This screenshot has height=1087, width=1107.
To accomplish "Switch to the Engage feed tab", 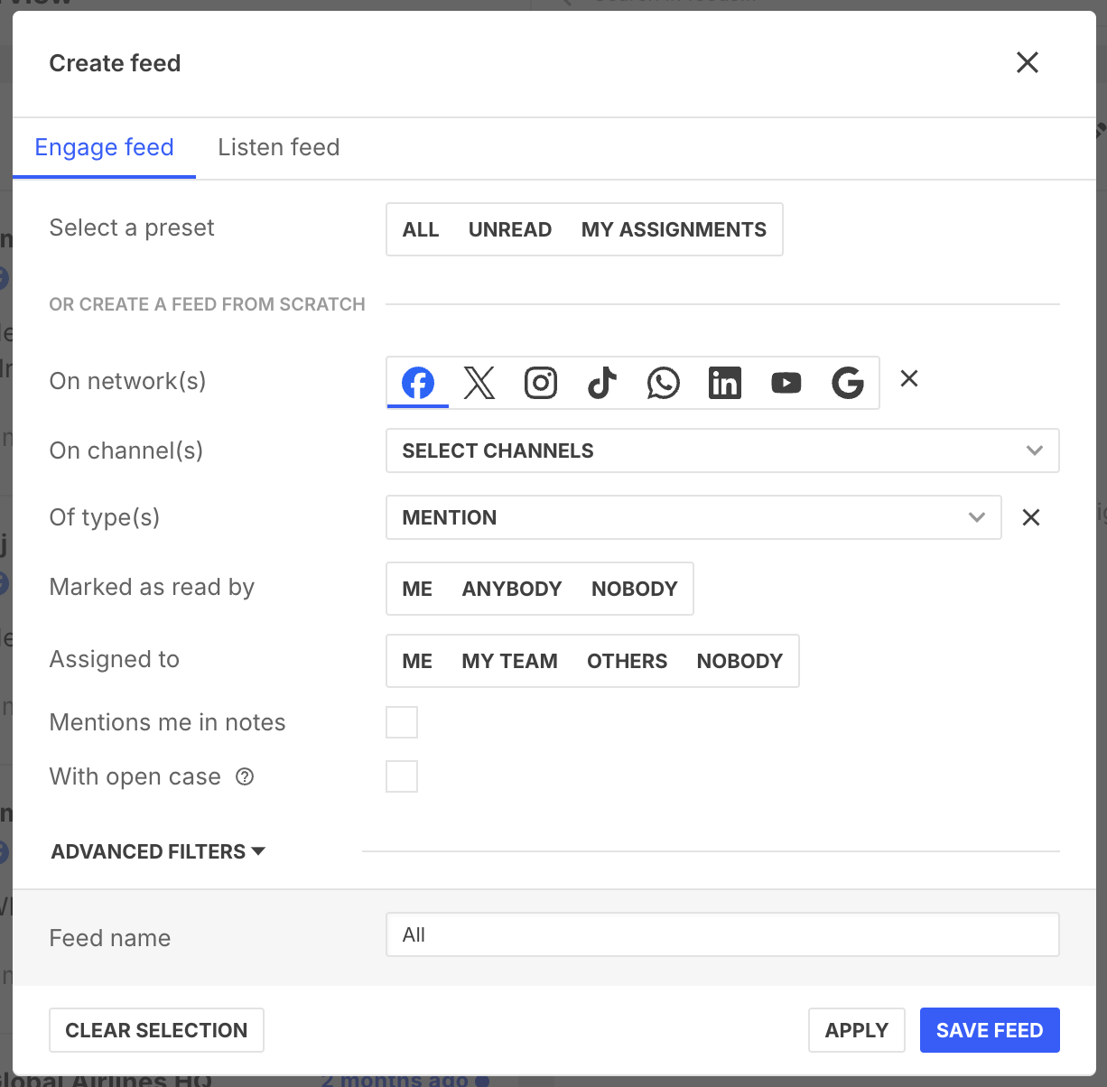I will coord(105,147).
